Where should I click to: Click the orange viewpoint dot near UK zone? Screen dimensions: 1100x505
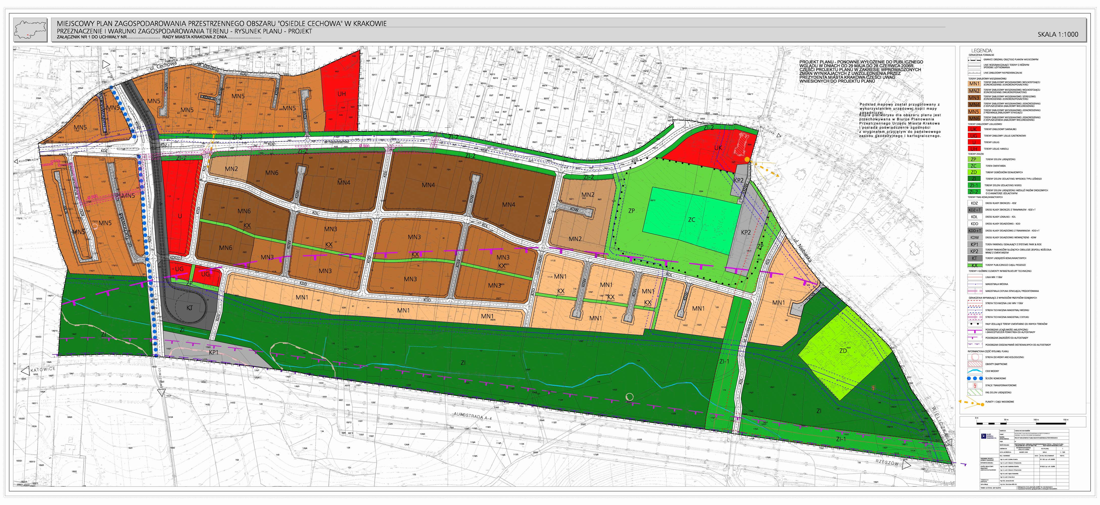[x=747, y=159]
